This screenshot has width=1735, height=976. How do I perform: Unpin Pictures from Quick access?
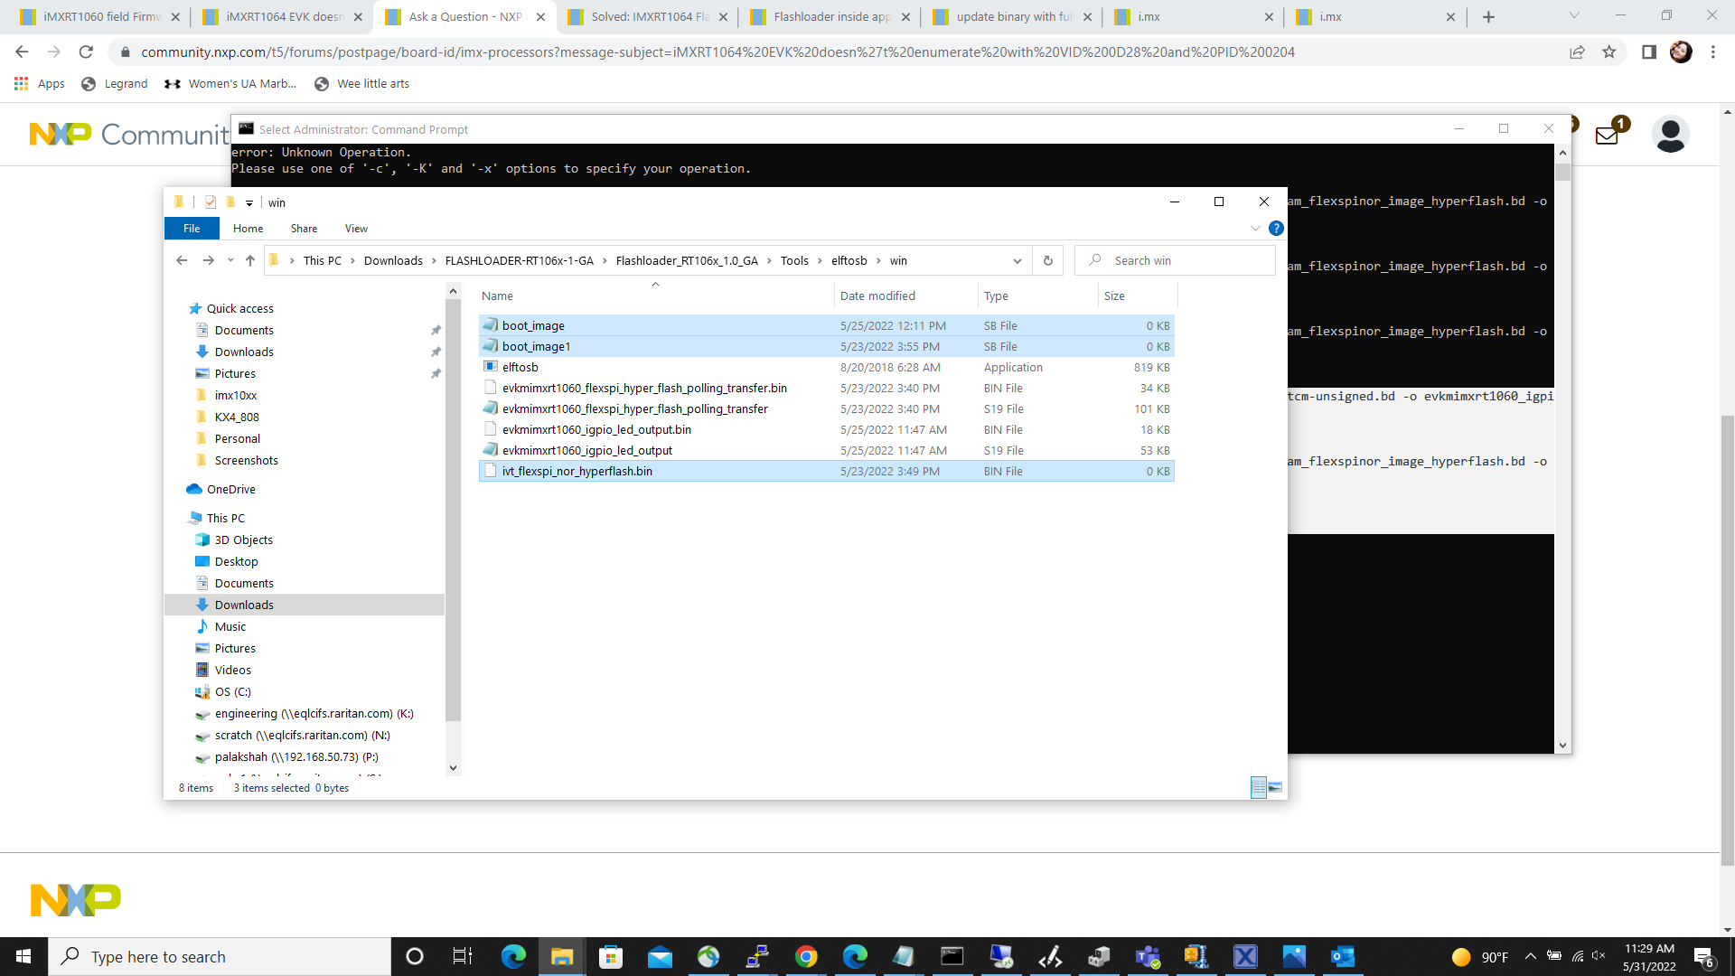[x=436, y=373]
